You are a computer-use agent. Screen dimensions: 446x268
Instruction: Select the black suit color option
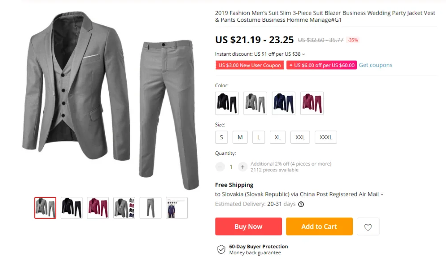[x=227, y=103]
